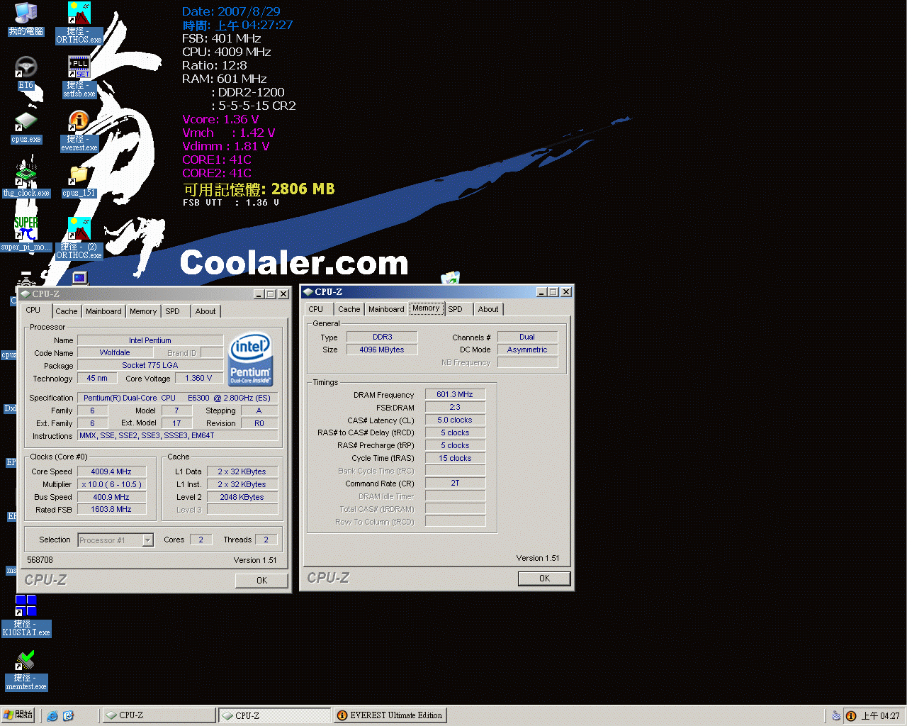Launch the everest.exe shortcut
This screenshot has height=726, width=907.
pyautogui.click(x=79, y=131)
